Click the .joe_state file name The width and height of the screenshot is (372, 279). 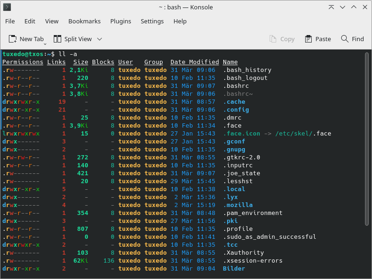pyautogui.click(x=242, y=173)
